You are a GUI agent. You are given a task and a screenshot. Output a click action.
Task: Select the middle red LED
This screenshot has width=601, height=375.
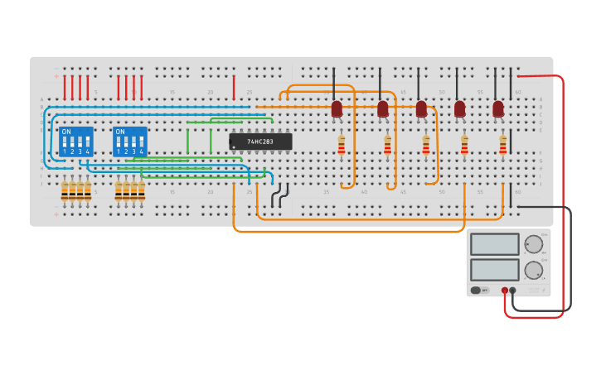point(421,111)
